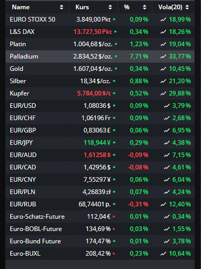This screenshot has height=269, width=201.
Task: Open the EURO STOXX 50 instrument
Action: point(32,20)
